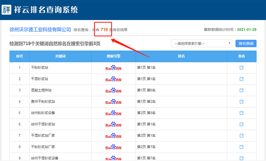Select keyword 干粉砂浆站

coord(39,68)
